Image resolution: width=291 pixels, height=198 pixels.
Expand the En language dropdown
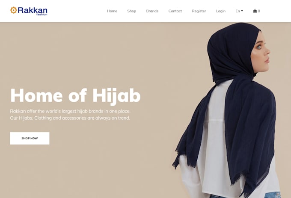[239, 11]
